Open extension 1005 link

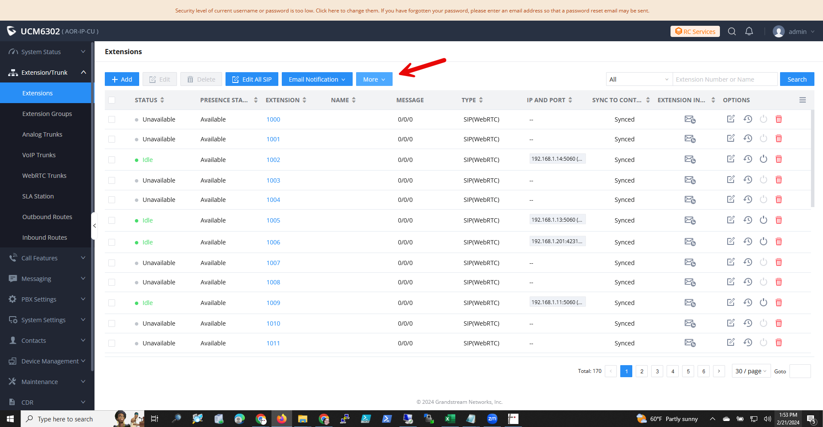tap(273, 220)
